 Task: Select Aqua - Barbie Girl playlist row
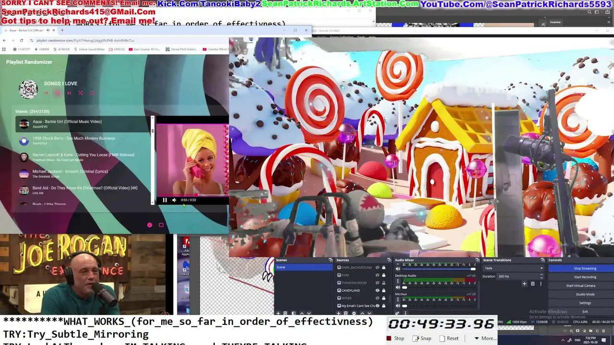83,124
